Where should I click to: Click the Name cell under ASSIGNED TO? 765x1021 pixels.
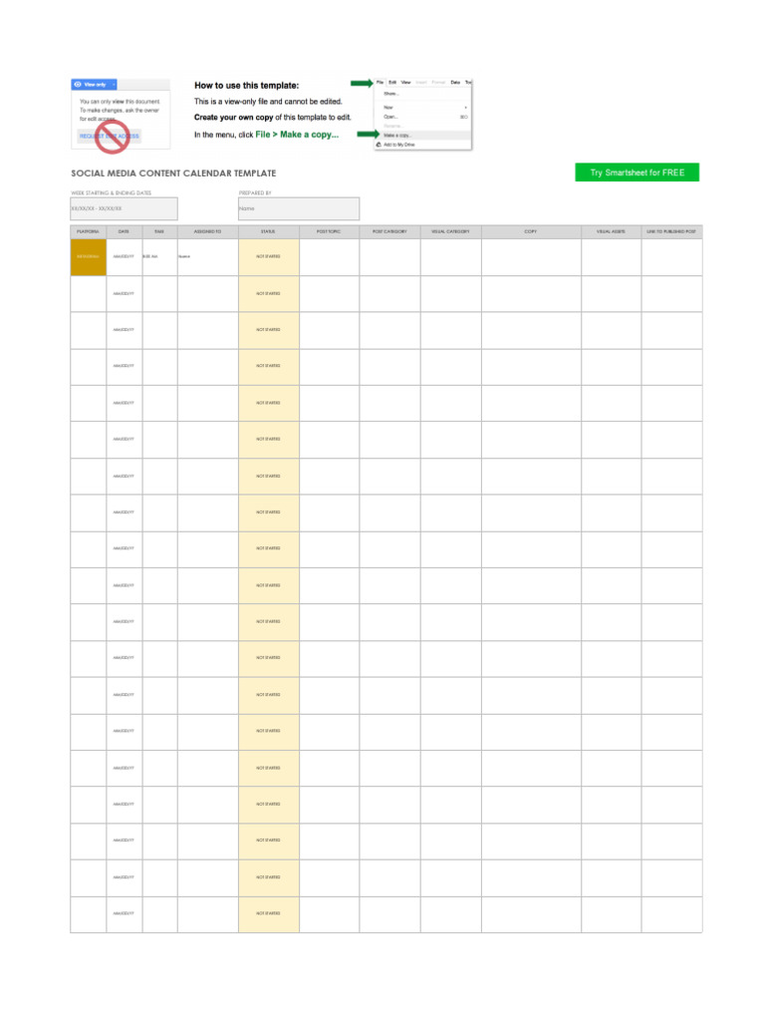tap(207, 257)
